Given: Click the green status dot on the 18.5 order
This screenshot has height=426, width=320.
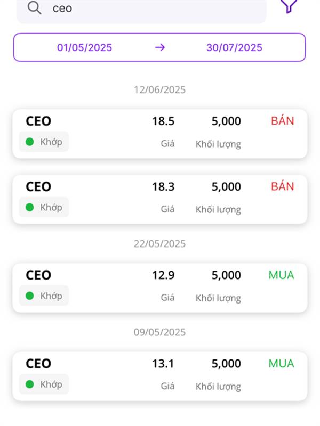Looking at the screenshot, I should click(x=30, y=142).
